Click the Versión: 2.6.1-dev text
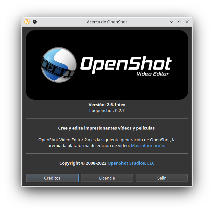214x212 pixels. (x=107, y=105)
